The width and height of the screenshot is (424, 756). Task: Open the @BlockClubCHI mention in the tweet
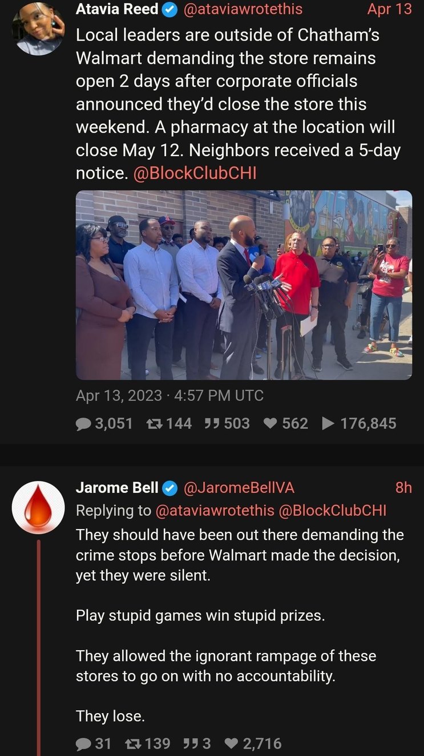click(195, 173)
